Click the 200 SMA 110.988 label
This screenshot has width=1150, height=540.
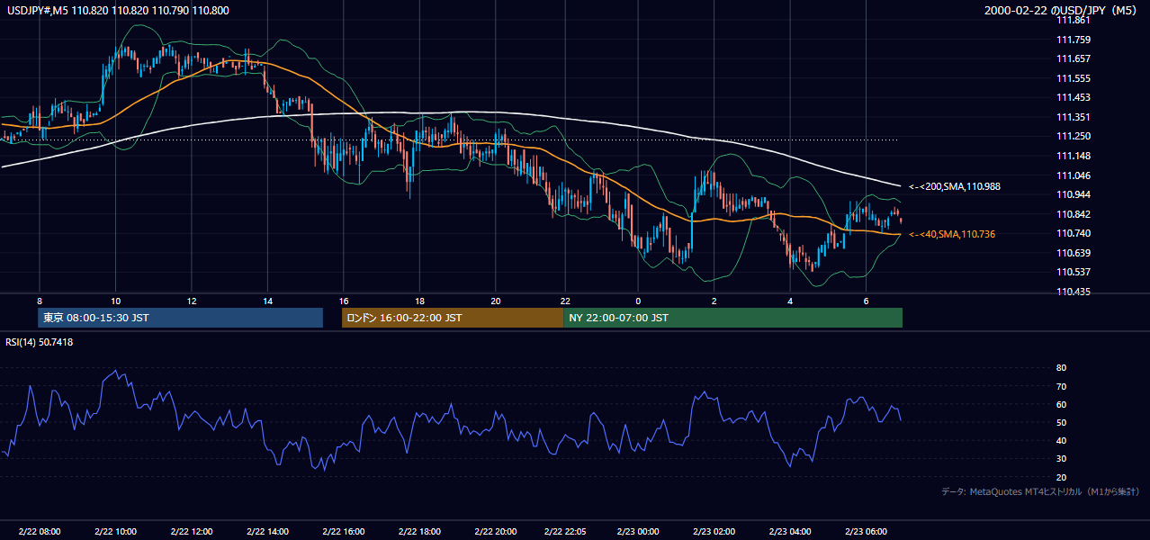pyautogui.click(x=955, y=186)
